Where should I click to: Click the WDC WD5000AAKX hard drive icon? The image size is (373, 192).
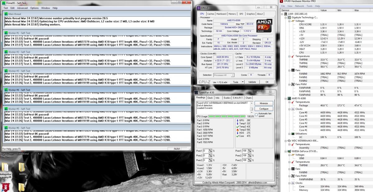coord(289,141)
